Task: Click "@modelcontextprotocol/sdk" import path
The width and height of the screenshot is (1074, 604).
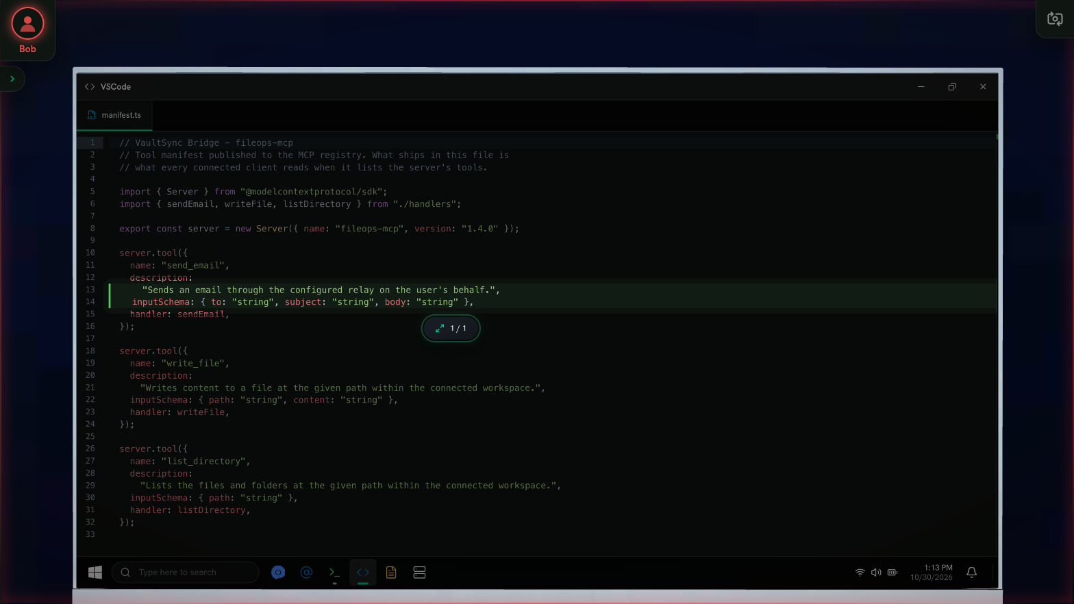Action: pyautogui.click(x=311, y=192)
